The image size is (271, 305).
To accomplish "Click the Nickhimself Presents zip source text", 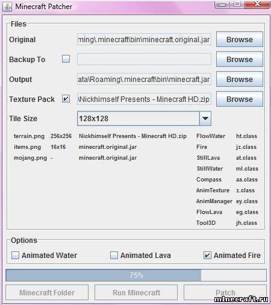I will pyautogui.click(x=132, y=136).
